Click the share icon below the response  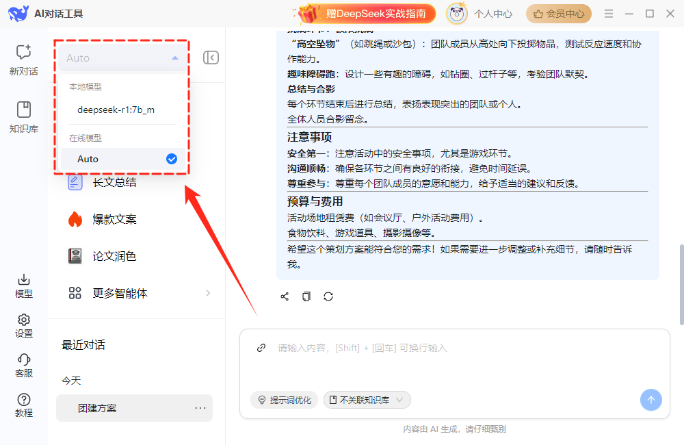click(285, 296)
